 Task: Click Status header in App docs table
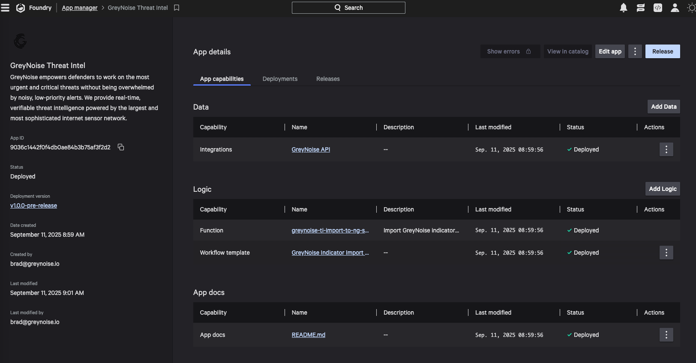(x=575, y=312)
